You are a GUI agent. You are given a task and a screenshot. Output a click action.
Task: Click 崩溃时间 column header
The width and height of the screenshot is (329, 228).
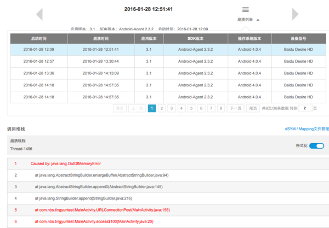click(101, 38)
